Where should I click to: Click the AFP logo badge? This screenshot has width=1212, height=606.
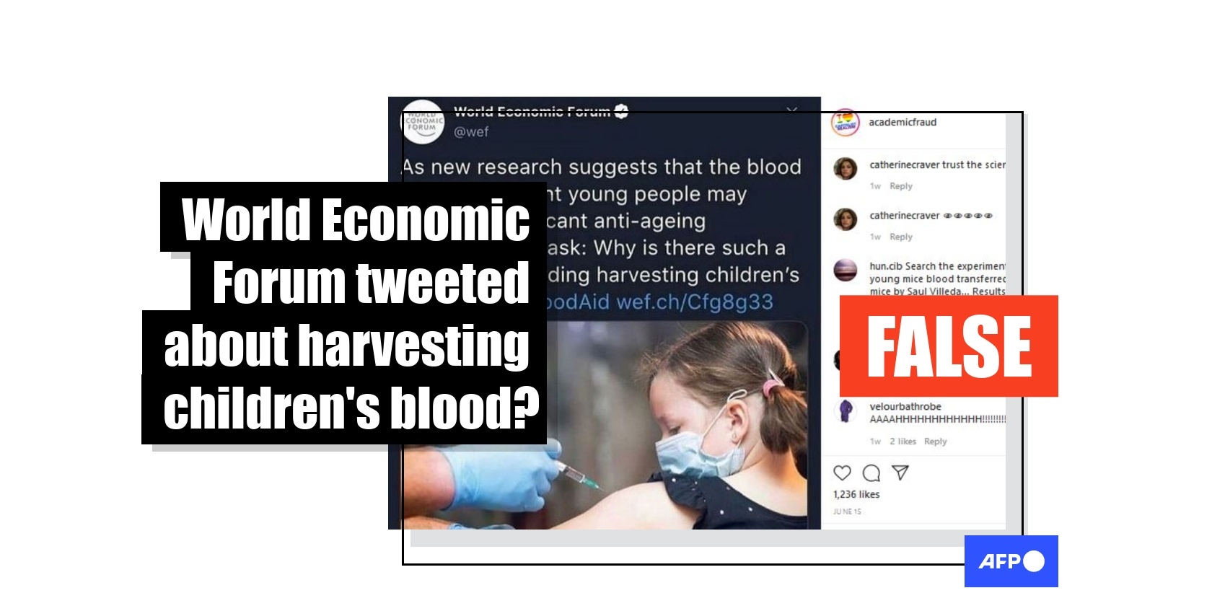point(1011,561)
